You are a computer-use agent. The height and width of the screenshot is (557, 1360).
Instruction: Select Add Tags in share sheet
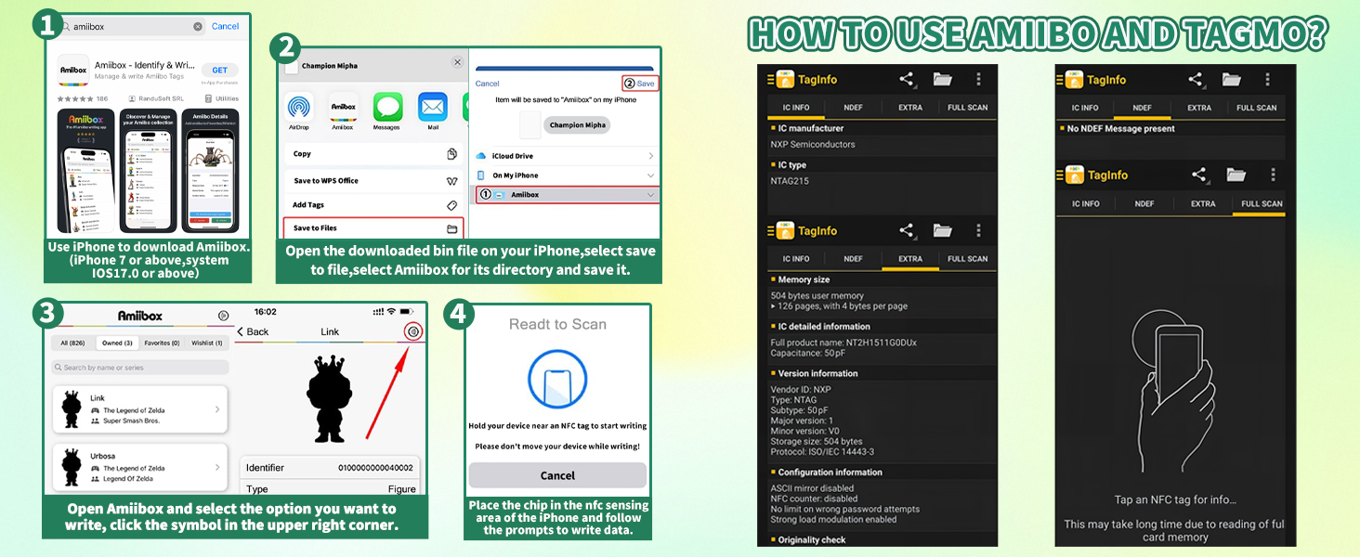point(374,205)
